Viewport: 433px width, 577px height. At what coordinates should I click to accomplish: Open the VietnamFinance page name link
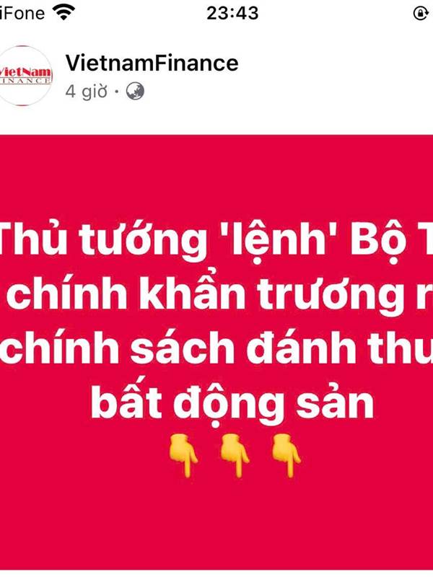152,63
